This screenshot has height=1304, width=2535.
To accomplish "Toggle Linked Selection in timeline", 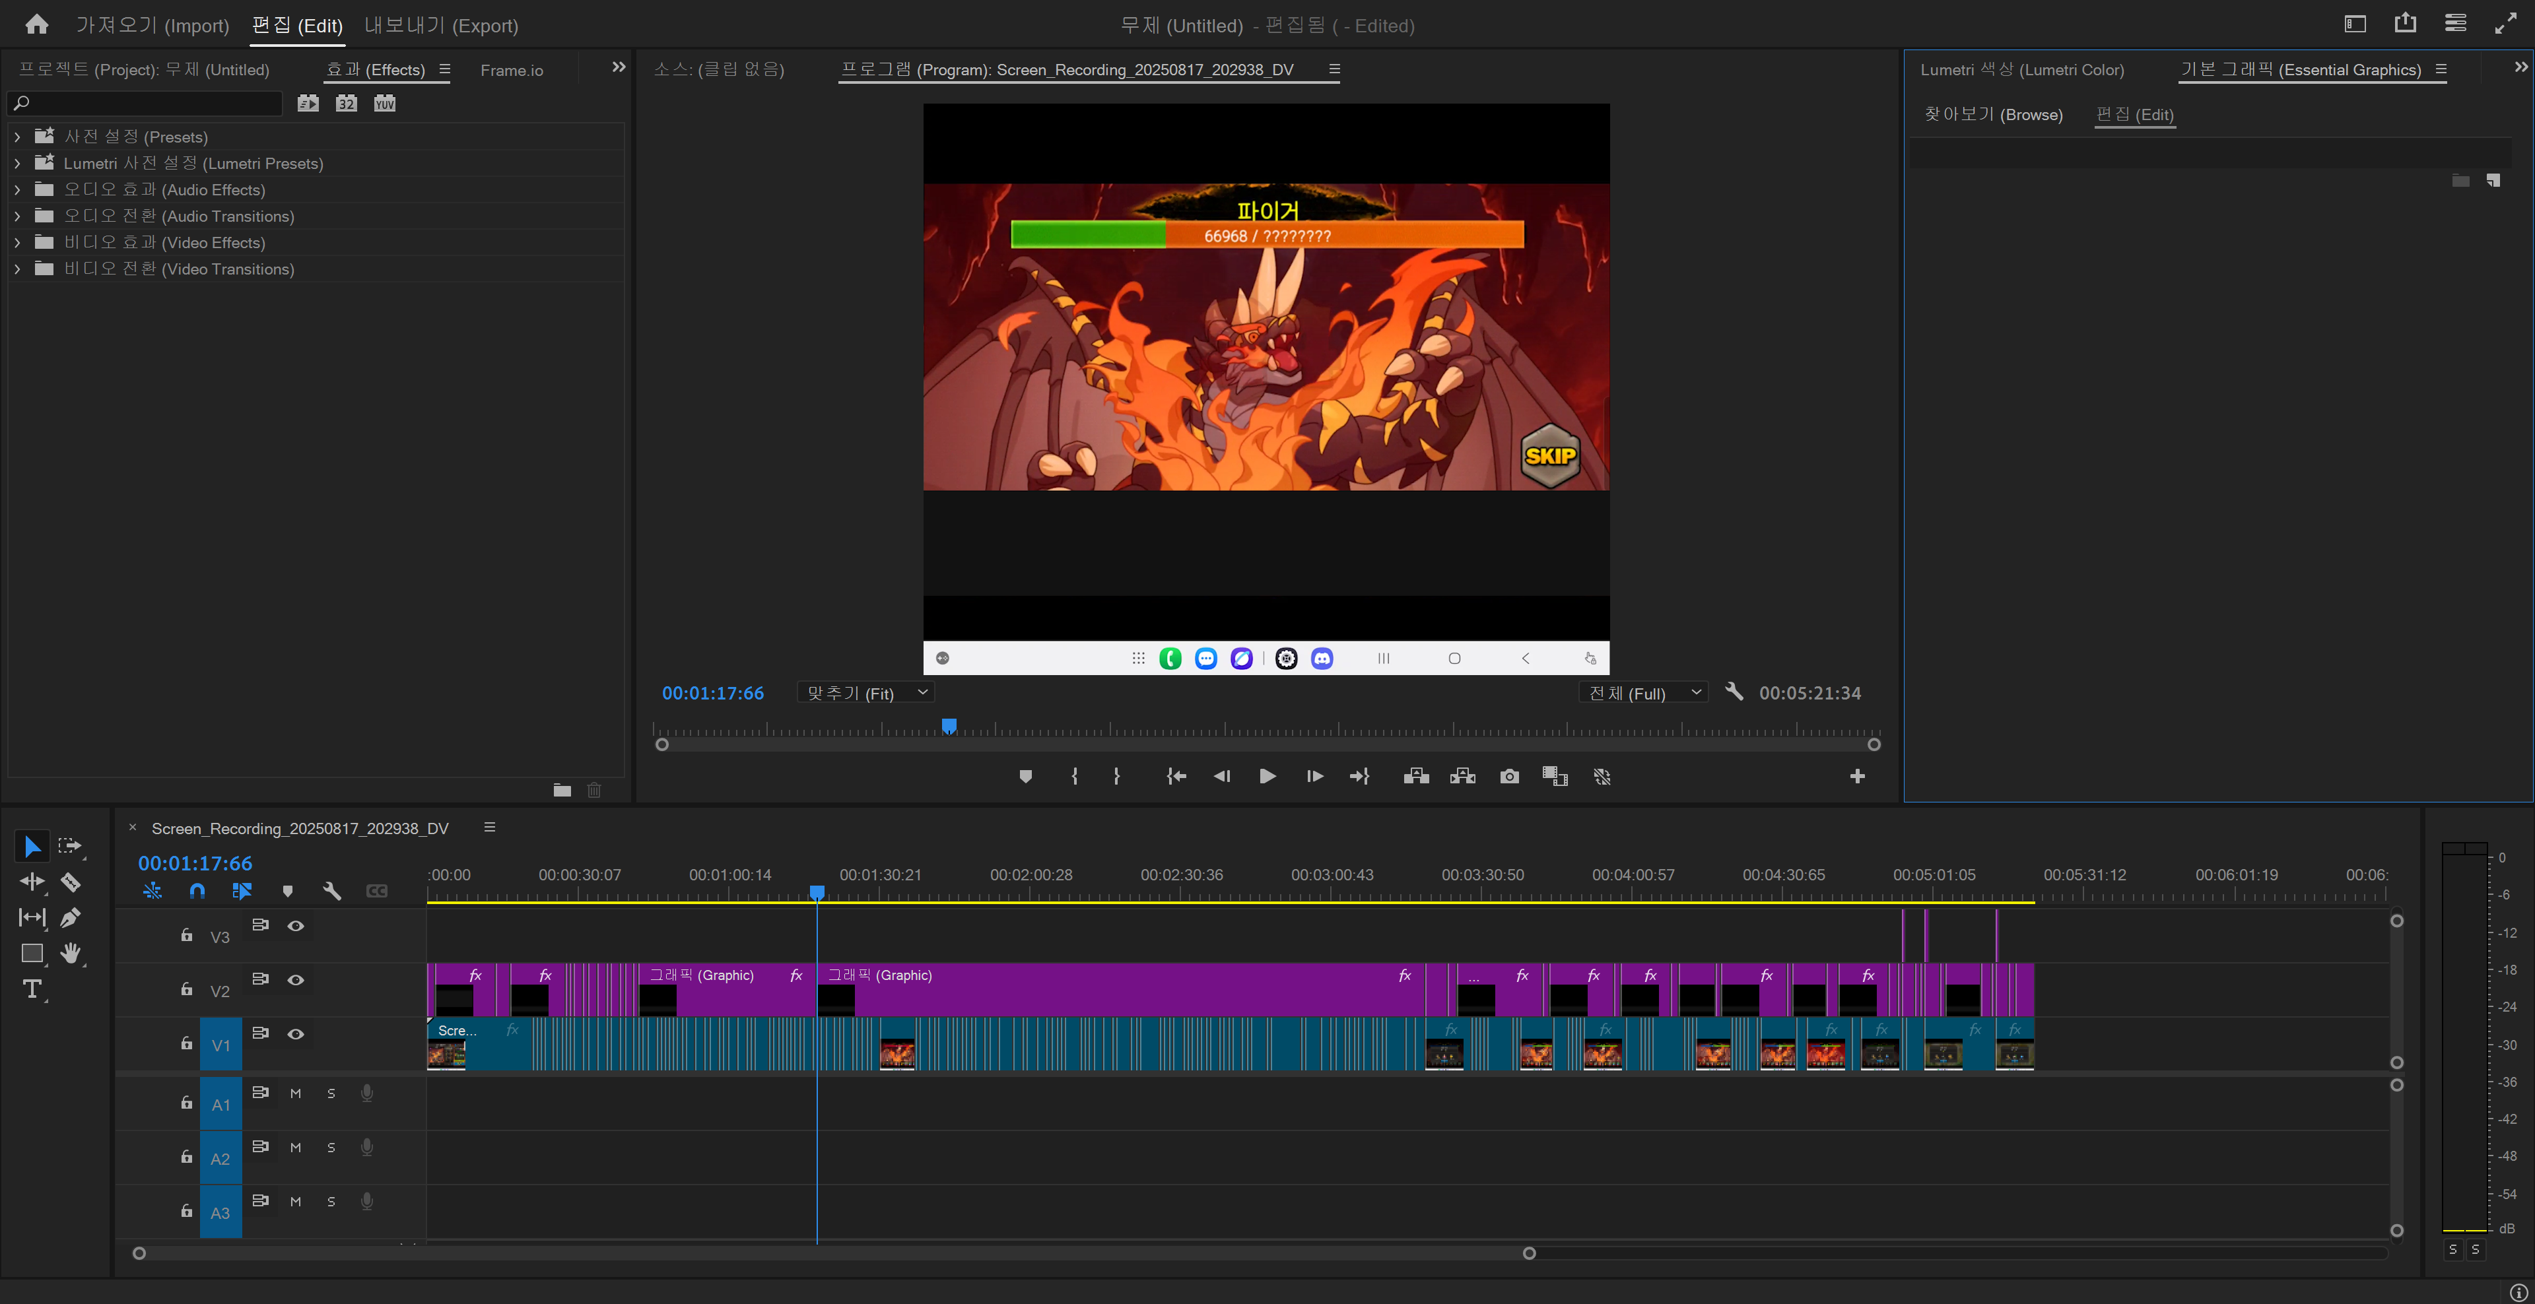I will click(x=242, y=891).
